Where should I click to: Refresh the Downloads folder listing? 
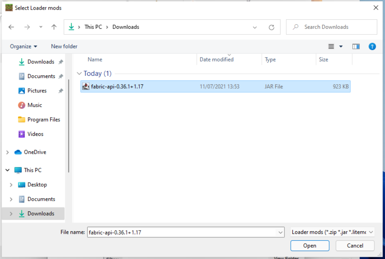pos(271,27)
